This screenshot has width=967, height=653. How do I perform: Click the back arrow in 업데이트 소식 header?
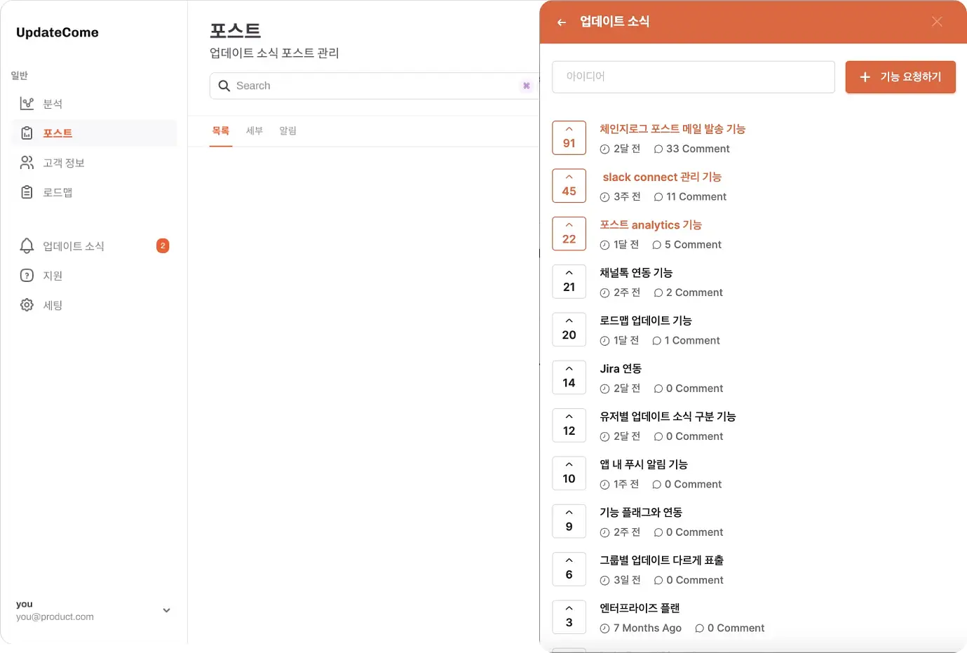pyautogui.click(x=562, y=22)
